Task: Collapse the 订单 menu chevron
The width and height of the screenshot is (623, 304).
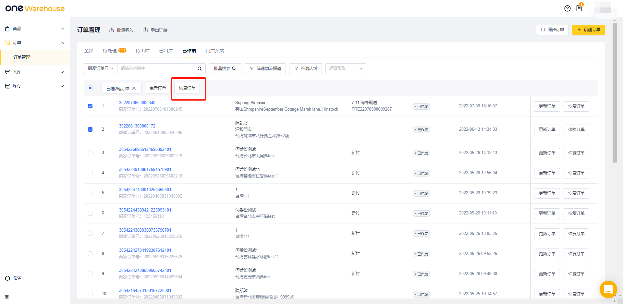Action: 62,43
